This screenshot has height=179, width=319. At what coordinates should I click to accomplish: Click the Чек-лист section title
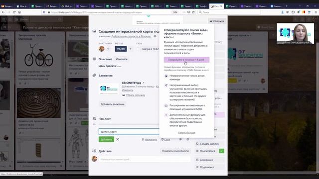pyautogui.click(x=105, y=119)
